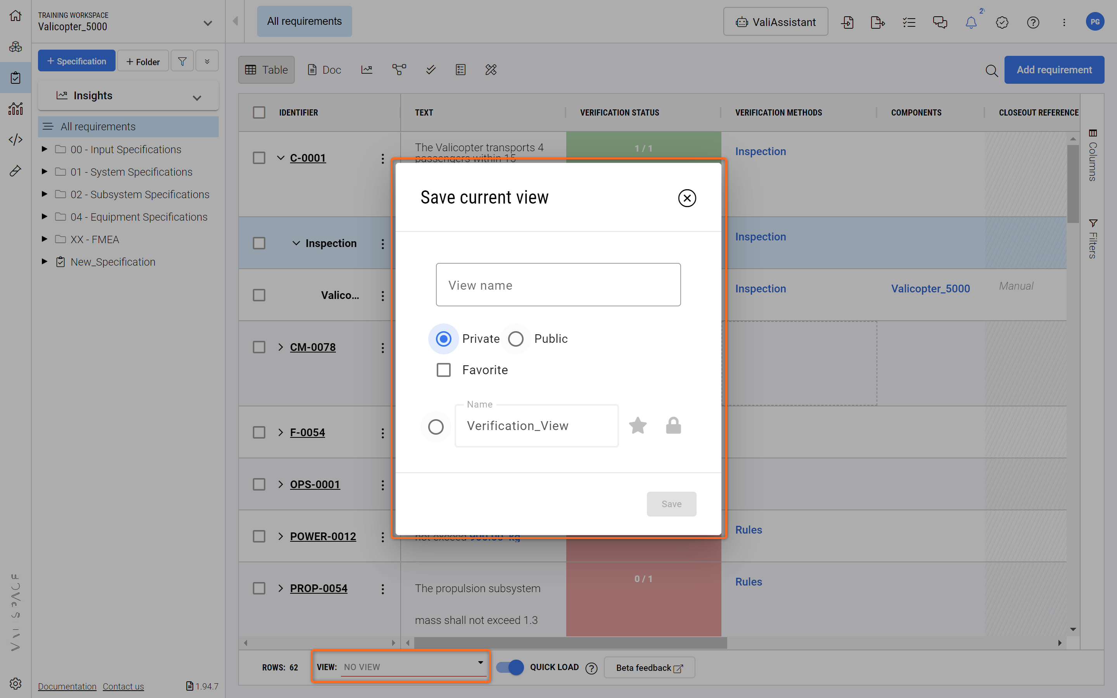This screenshot has height=698, width=1117.
Task: Open the discussions chat icon
Action: click(x=940, y=22)
